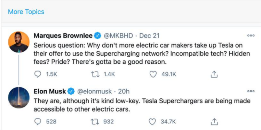The width and height of the screenshot is (261, 130).
Task: Like Marques Brownlee's tweet
Action: (x=153, y=75)
